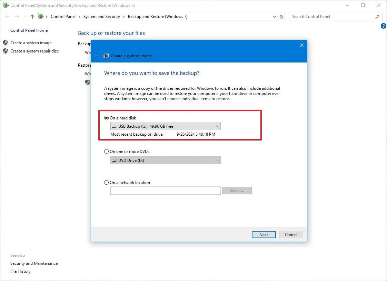
Task: Click the up-one-level arrow in the toolbar
Action: click(32, 16)
